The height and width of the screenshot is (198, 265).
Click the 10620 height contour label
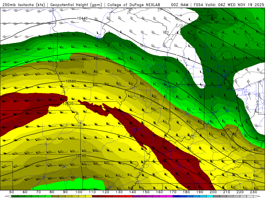[68, 104]
